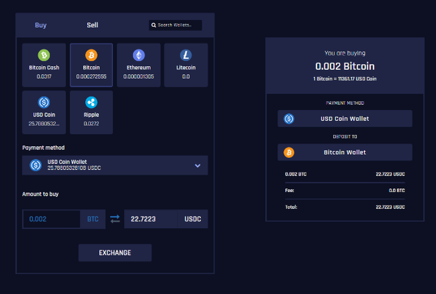The width and height of the screenshot is (436, 294).
Task: Switch to the Sell tab
Action: click(x=92, y=25)
